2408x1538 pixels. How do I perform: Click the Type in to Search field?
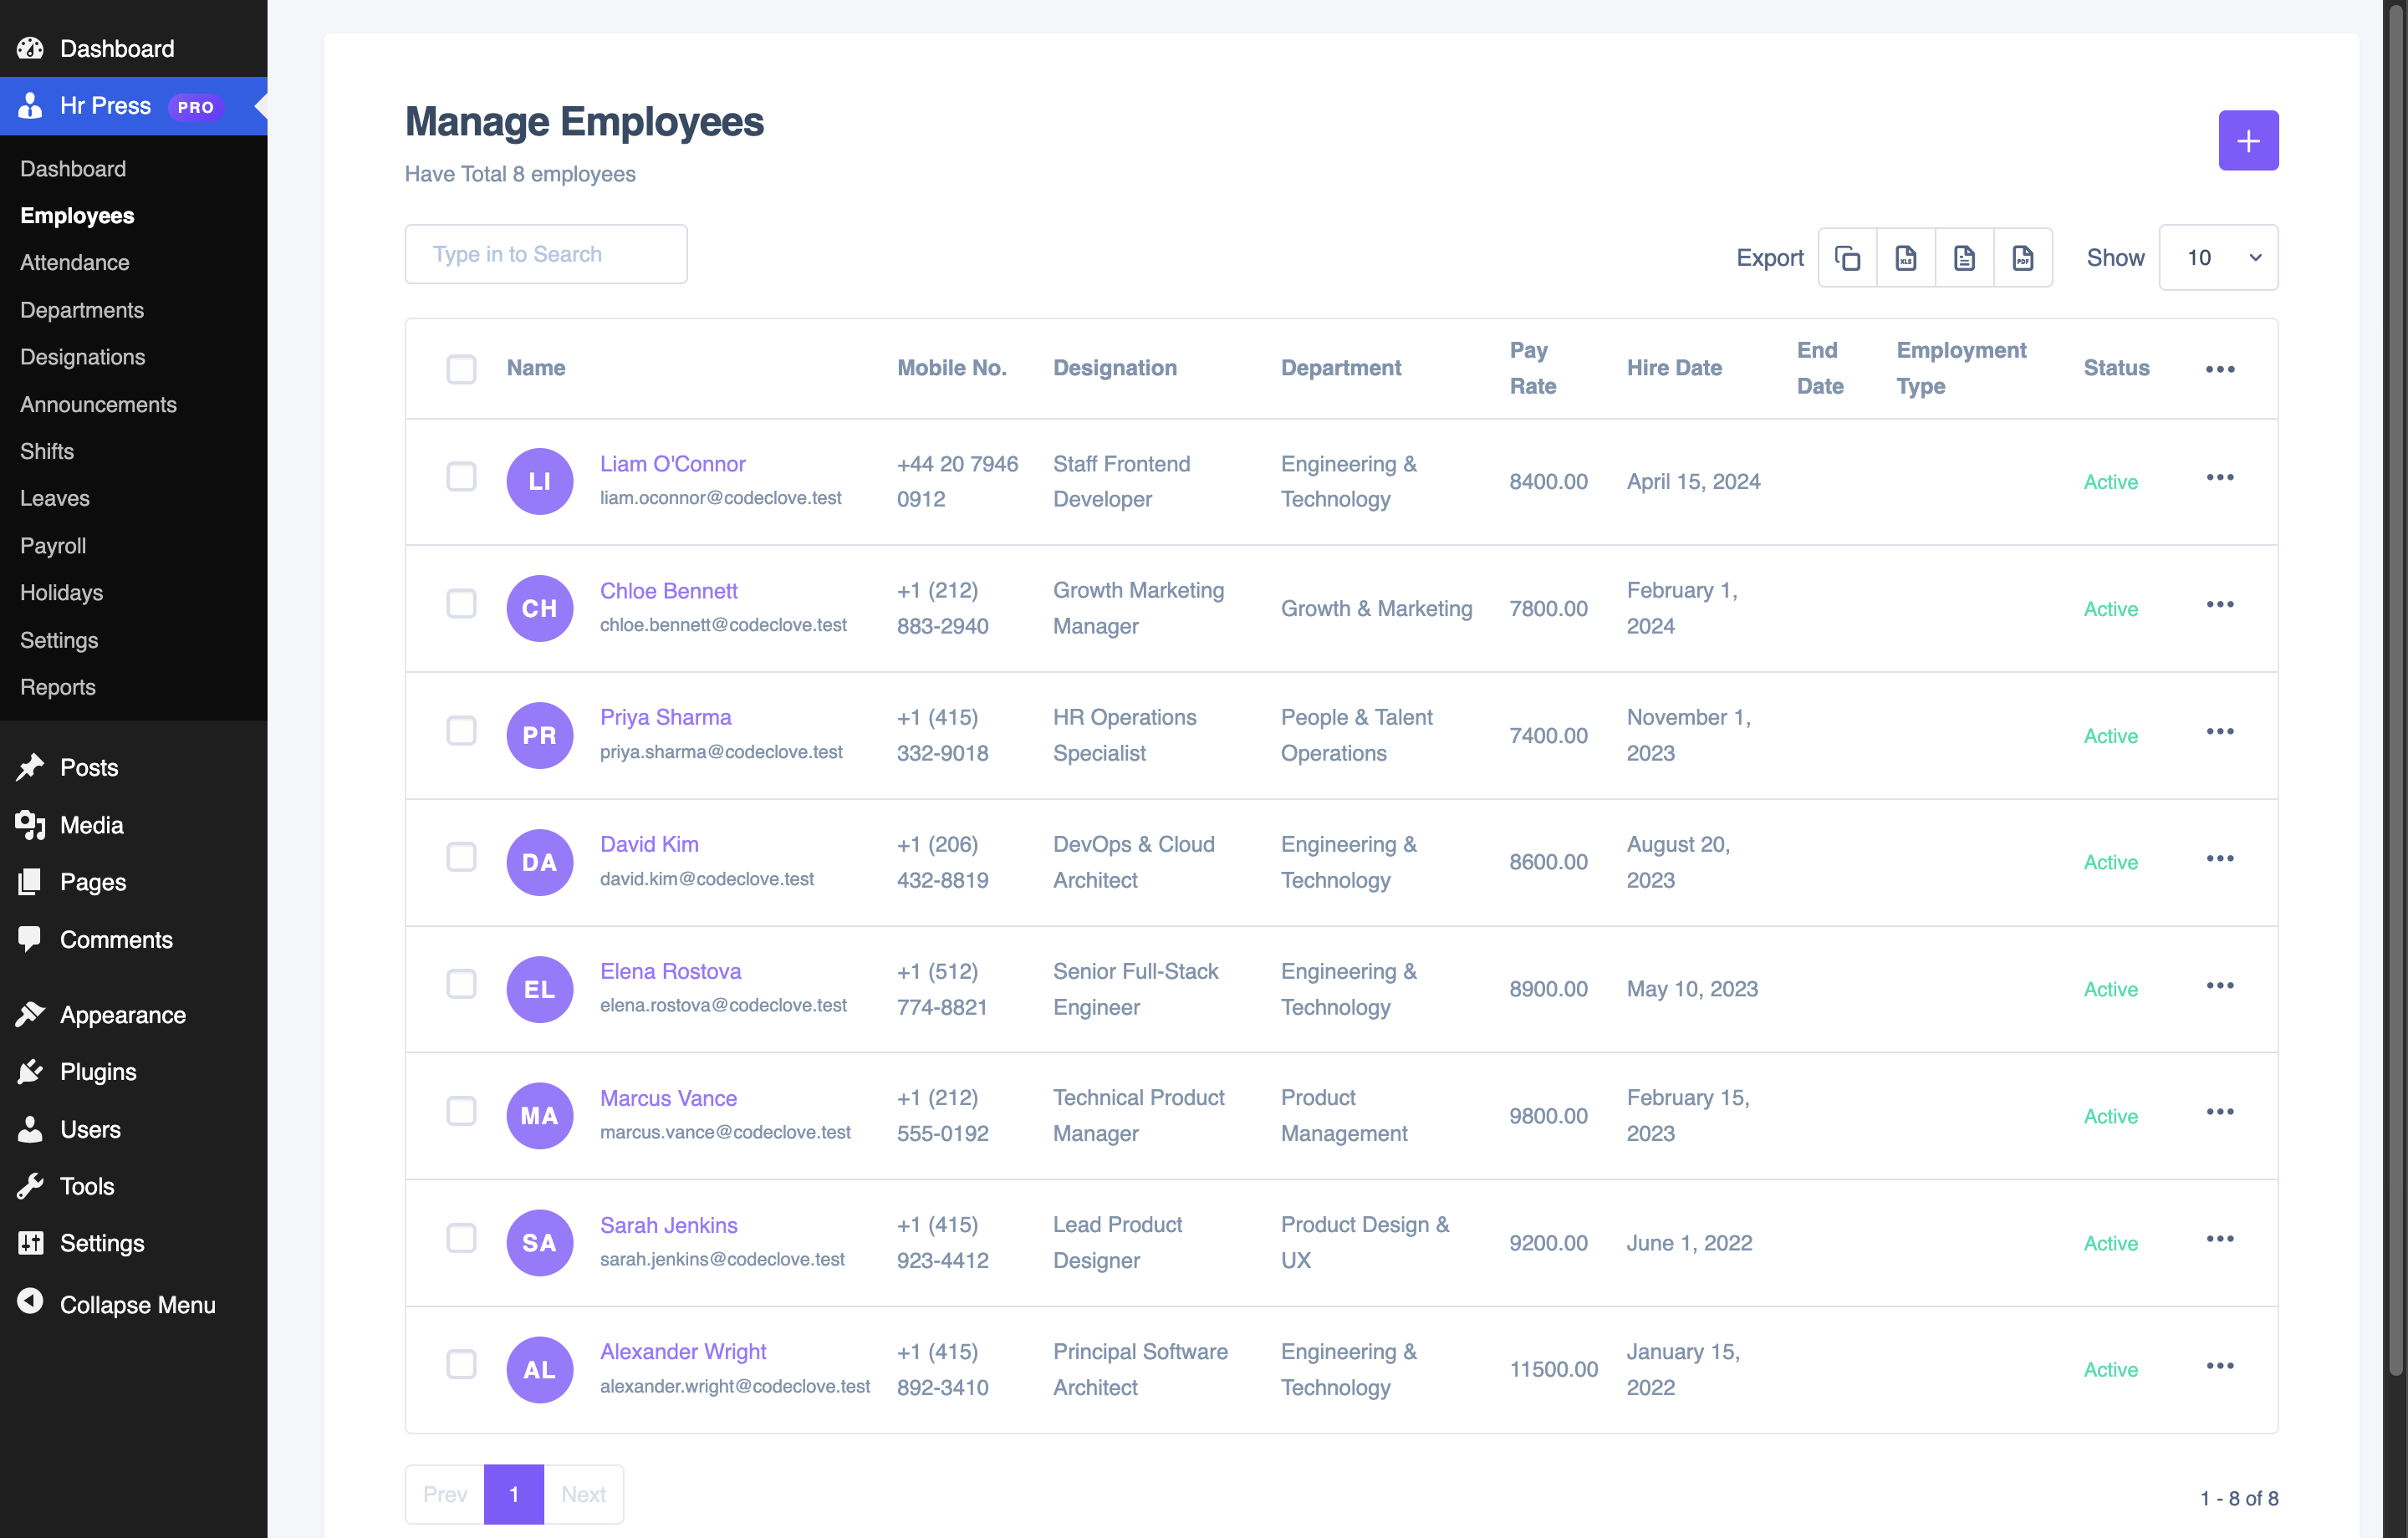(546, 254)
